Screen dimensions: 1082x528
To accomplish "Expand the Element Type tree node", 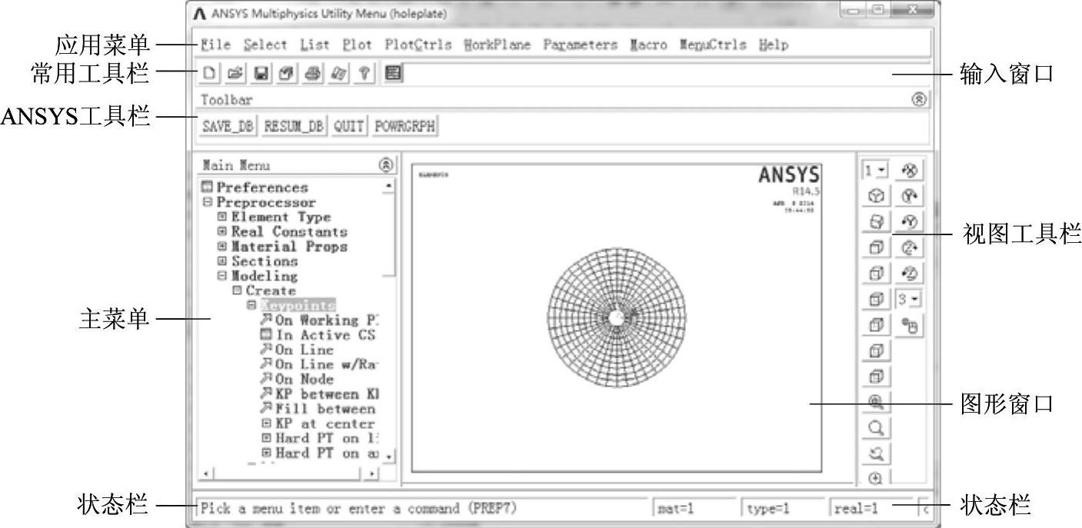I will [222, 218].
